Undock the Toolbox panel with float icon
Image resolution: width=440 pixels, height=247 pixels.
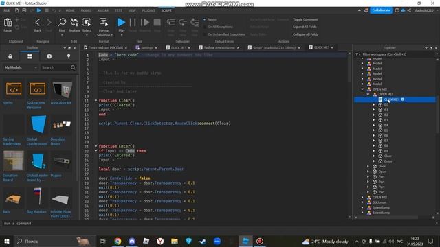click(69, 48)
